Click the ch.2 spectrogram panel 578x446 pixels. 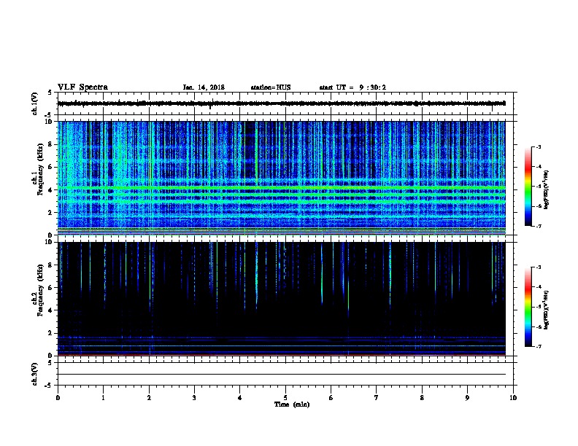tap(282, 299)
